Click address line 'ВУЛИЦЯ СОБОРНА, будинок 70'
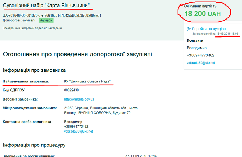This screenshot has width=242, height=157. [104, 113]
